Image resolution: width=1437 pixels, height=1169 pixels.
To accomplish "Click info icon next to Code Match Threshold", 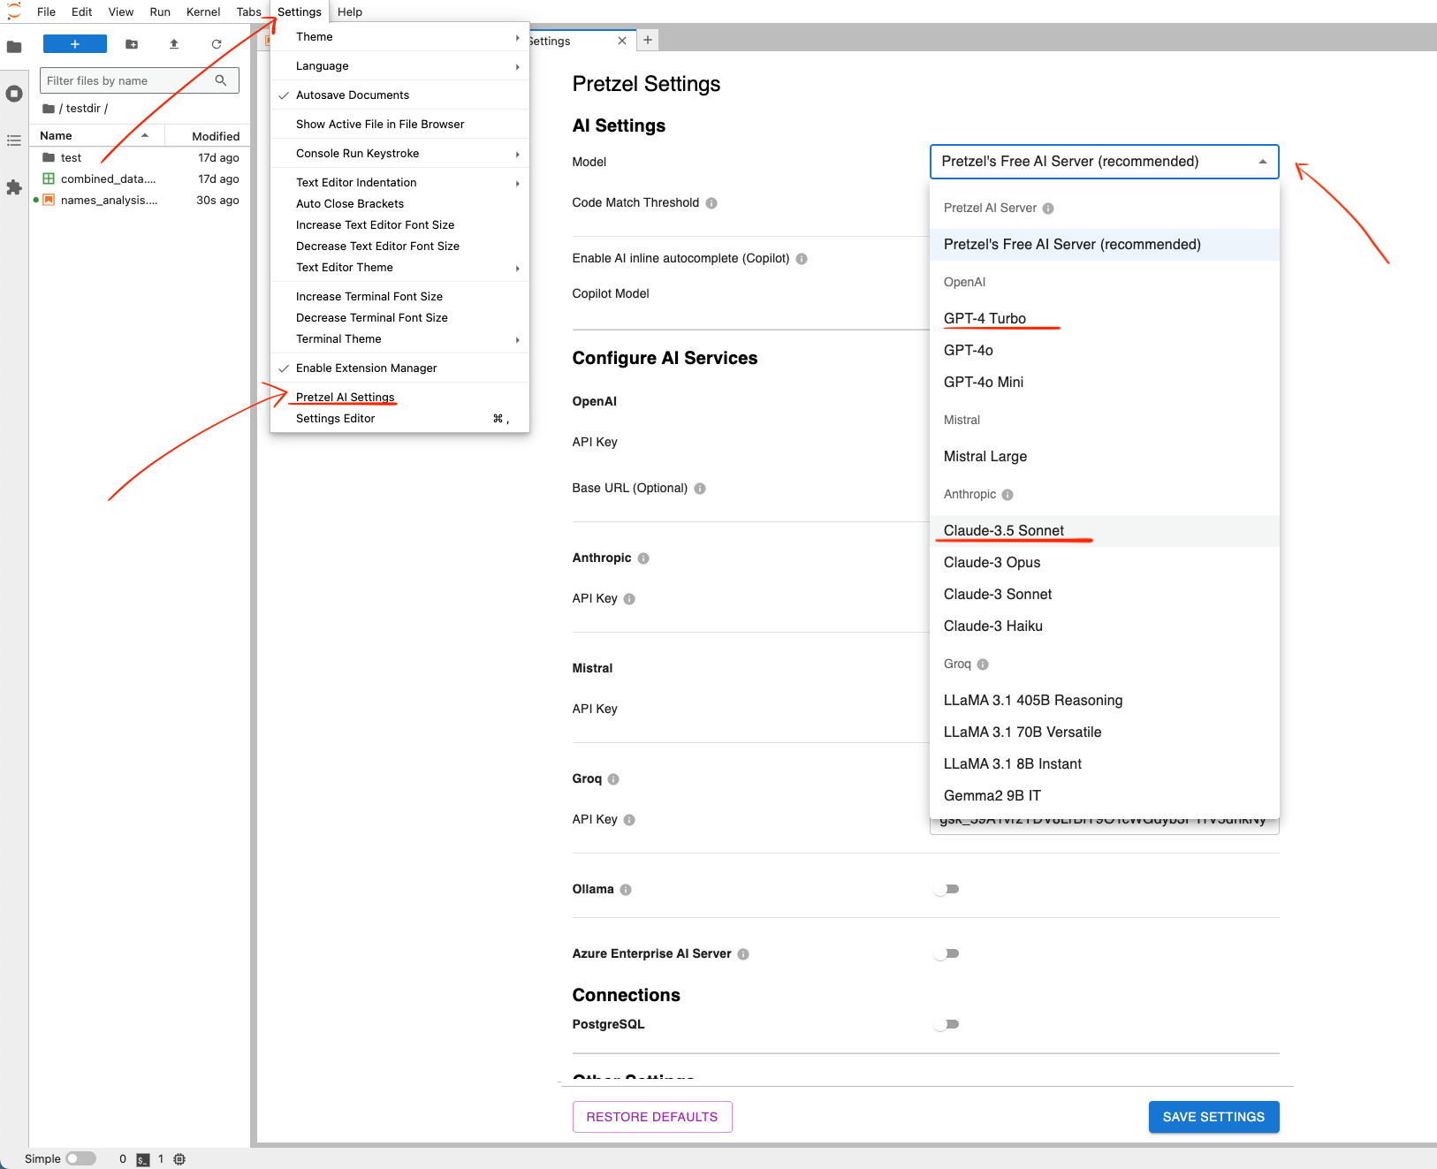I will (711, 203).
